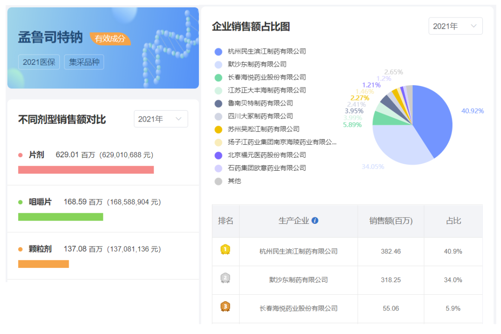501x334 pixels.
Task: Toggle legend 江苏正大丰海制药有限公司
Action: pyautogui.click(x=260, y=91)
